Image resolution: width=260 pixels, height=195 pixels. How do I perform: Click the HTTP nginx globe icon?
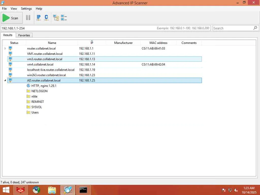pyautogui.click(x=28, y=86)
